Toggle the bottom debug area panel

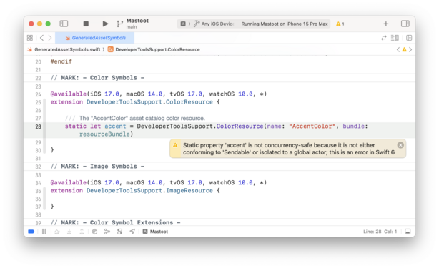coord(408,232)
